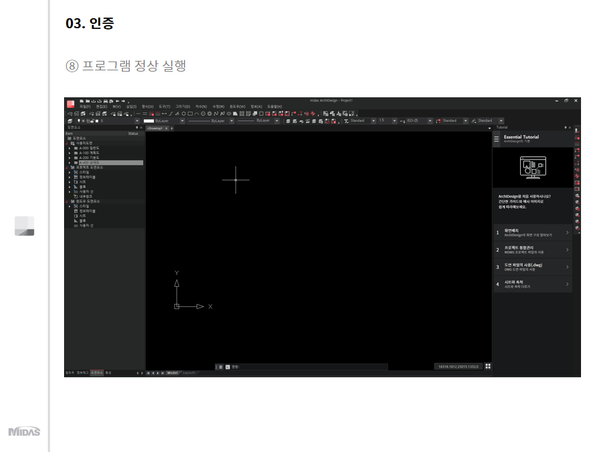Screen dimensions: 603x452
Task: Open the ISO-25 dimension style dropdown
Action: coord(430,121)
